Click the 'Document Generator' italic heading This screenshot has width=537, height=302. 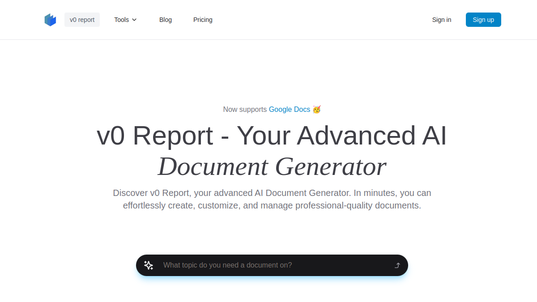click(x=272, y=166)
